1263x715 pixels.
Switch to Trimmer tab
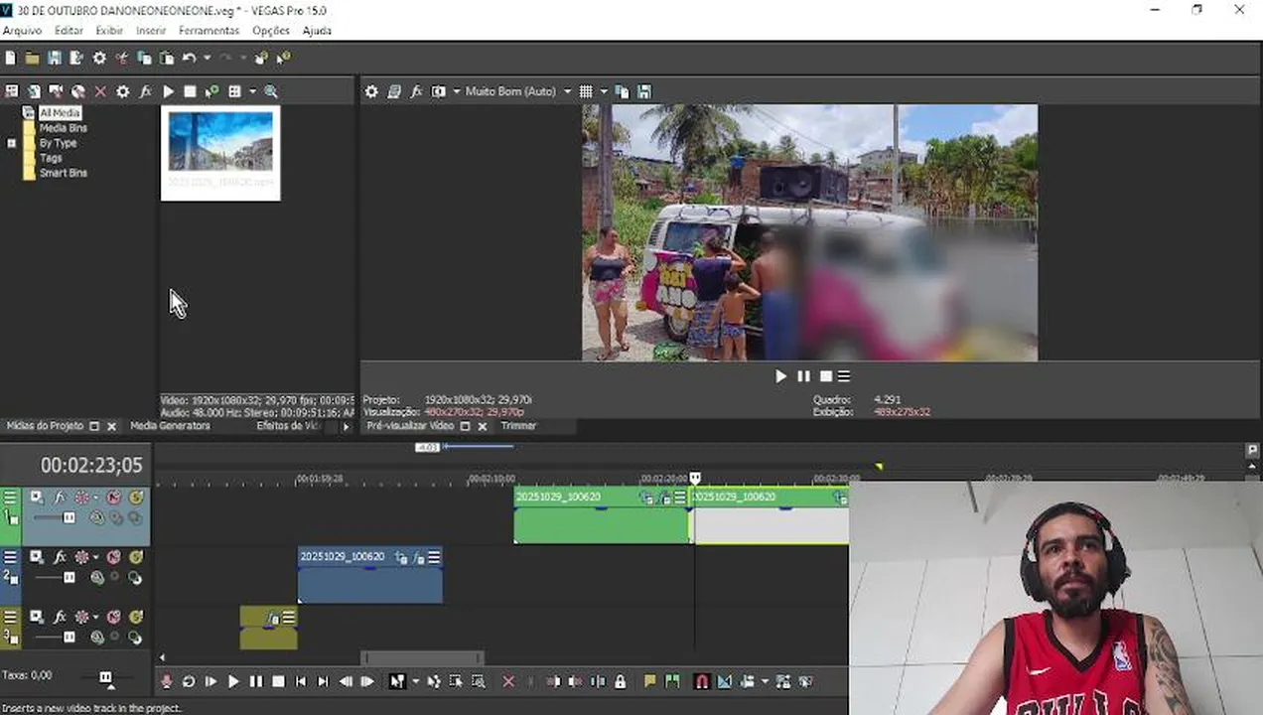518,426
